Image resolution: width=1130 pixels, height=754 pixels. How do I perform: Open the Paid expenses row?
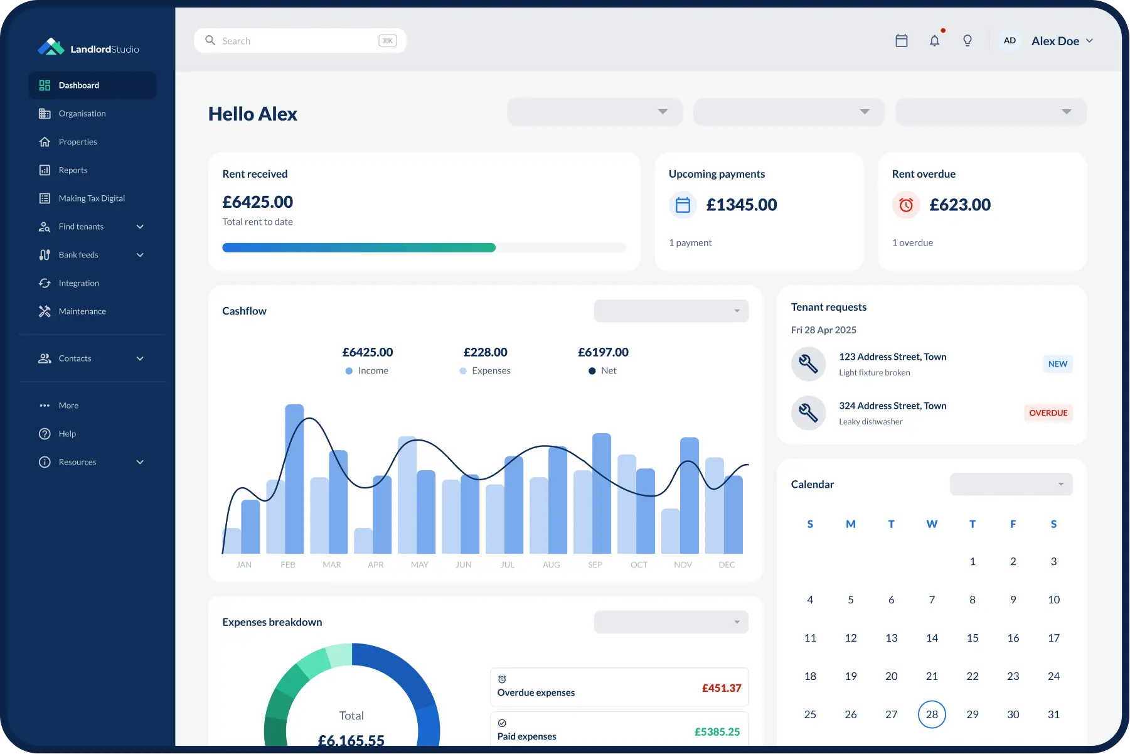click(x=619, y=730)
